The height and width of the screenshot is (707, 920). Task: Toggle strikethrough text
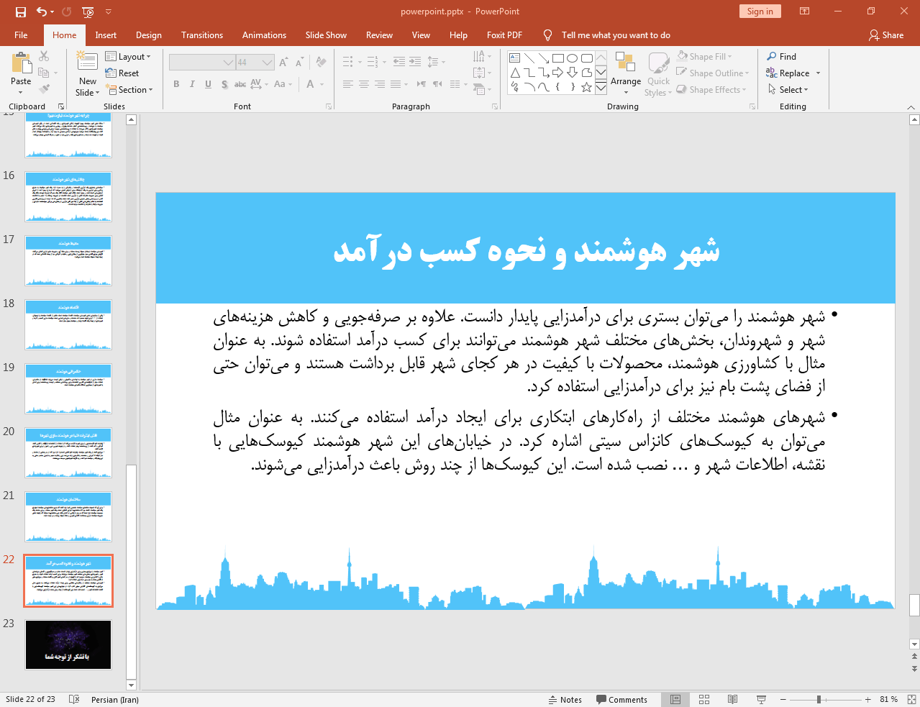[x=240, y=84]
